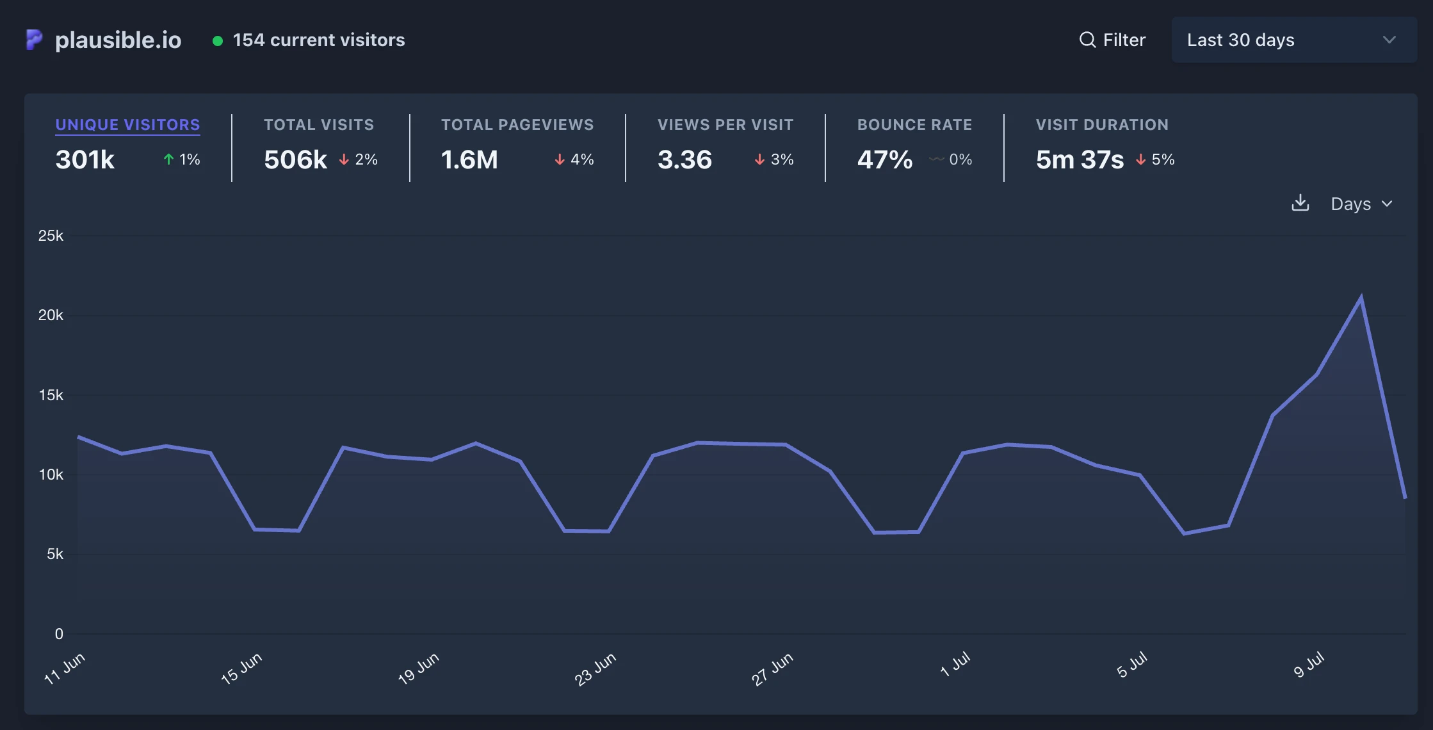Image resolution: width=1433 pixels, height=730 pixels.
Task: Open the plausible.io site name link
Action: point(118,40)
